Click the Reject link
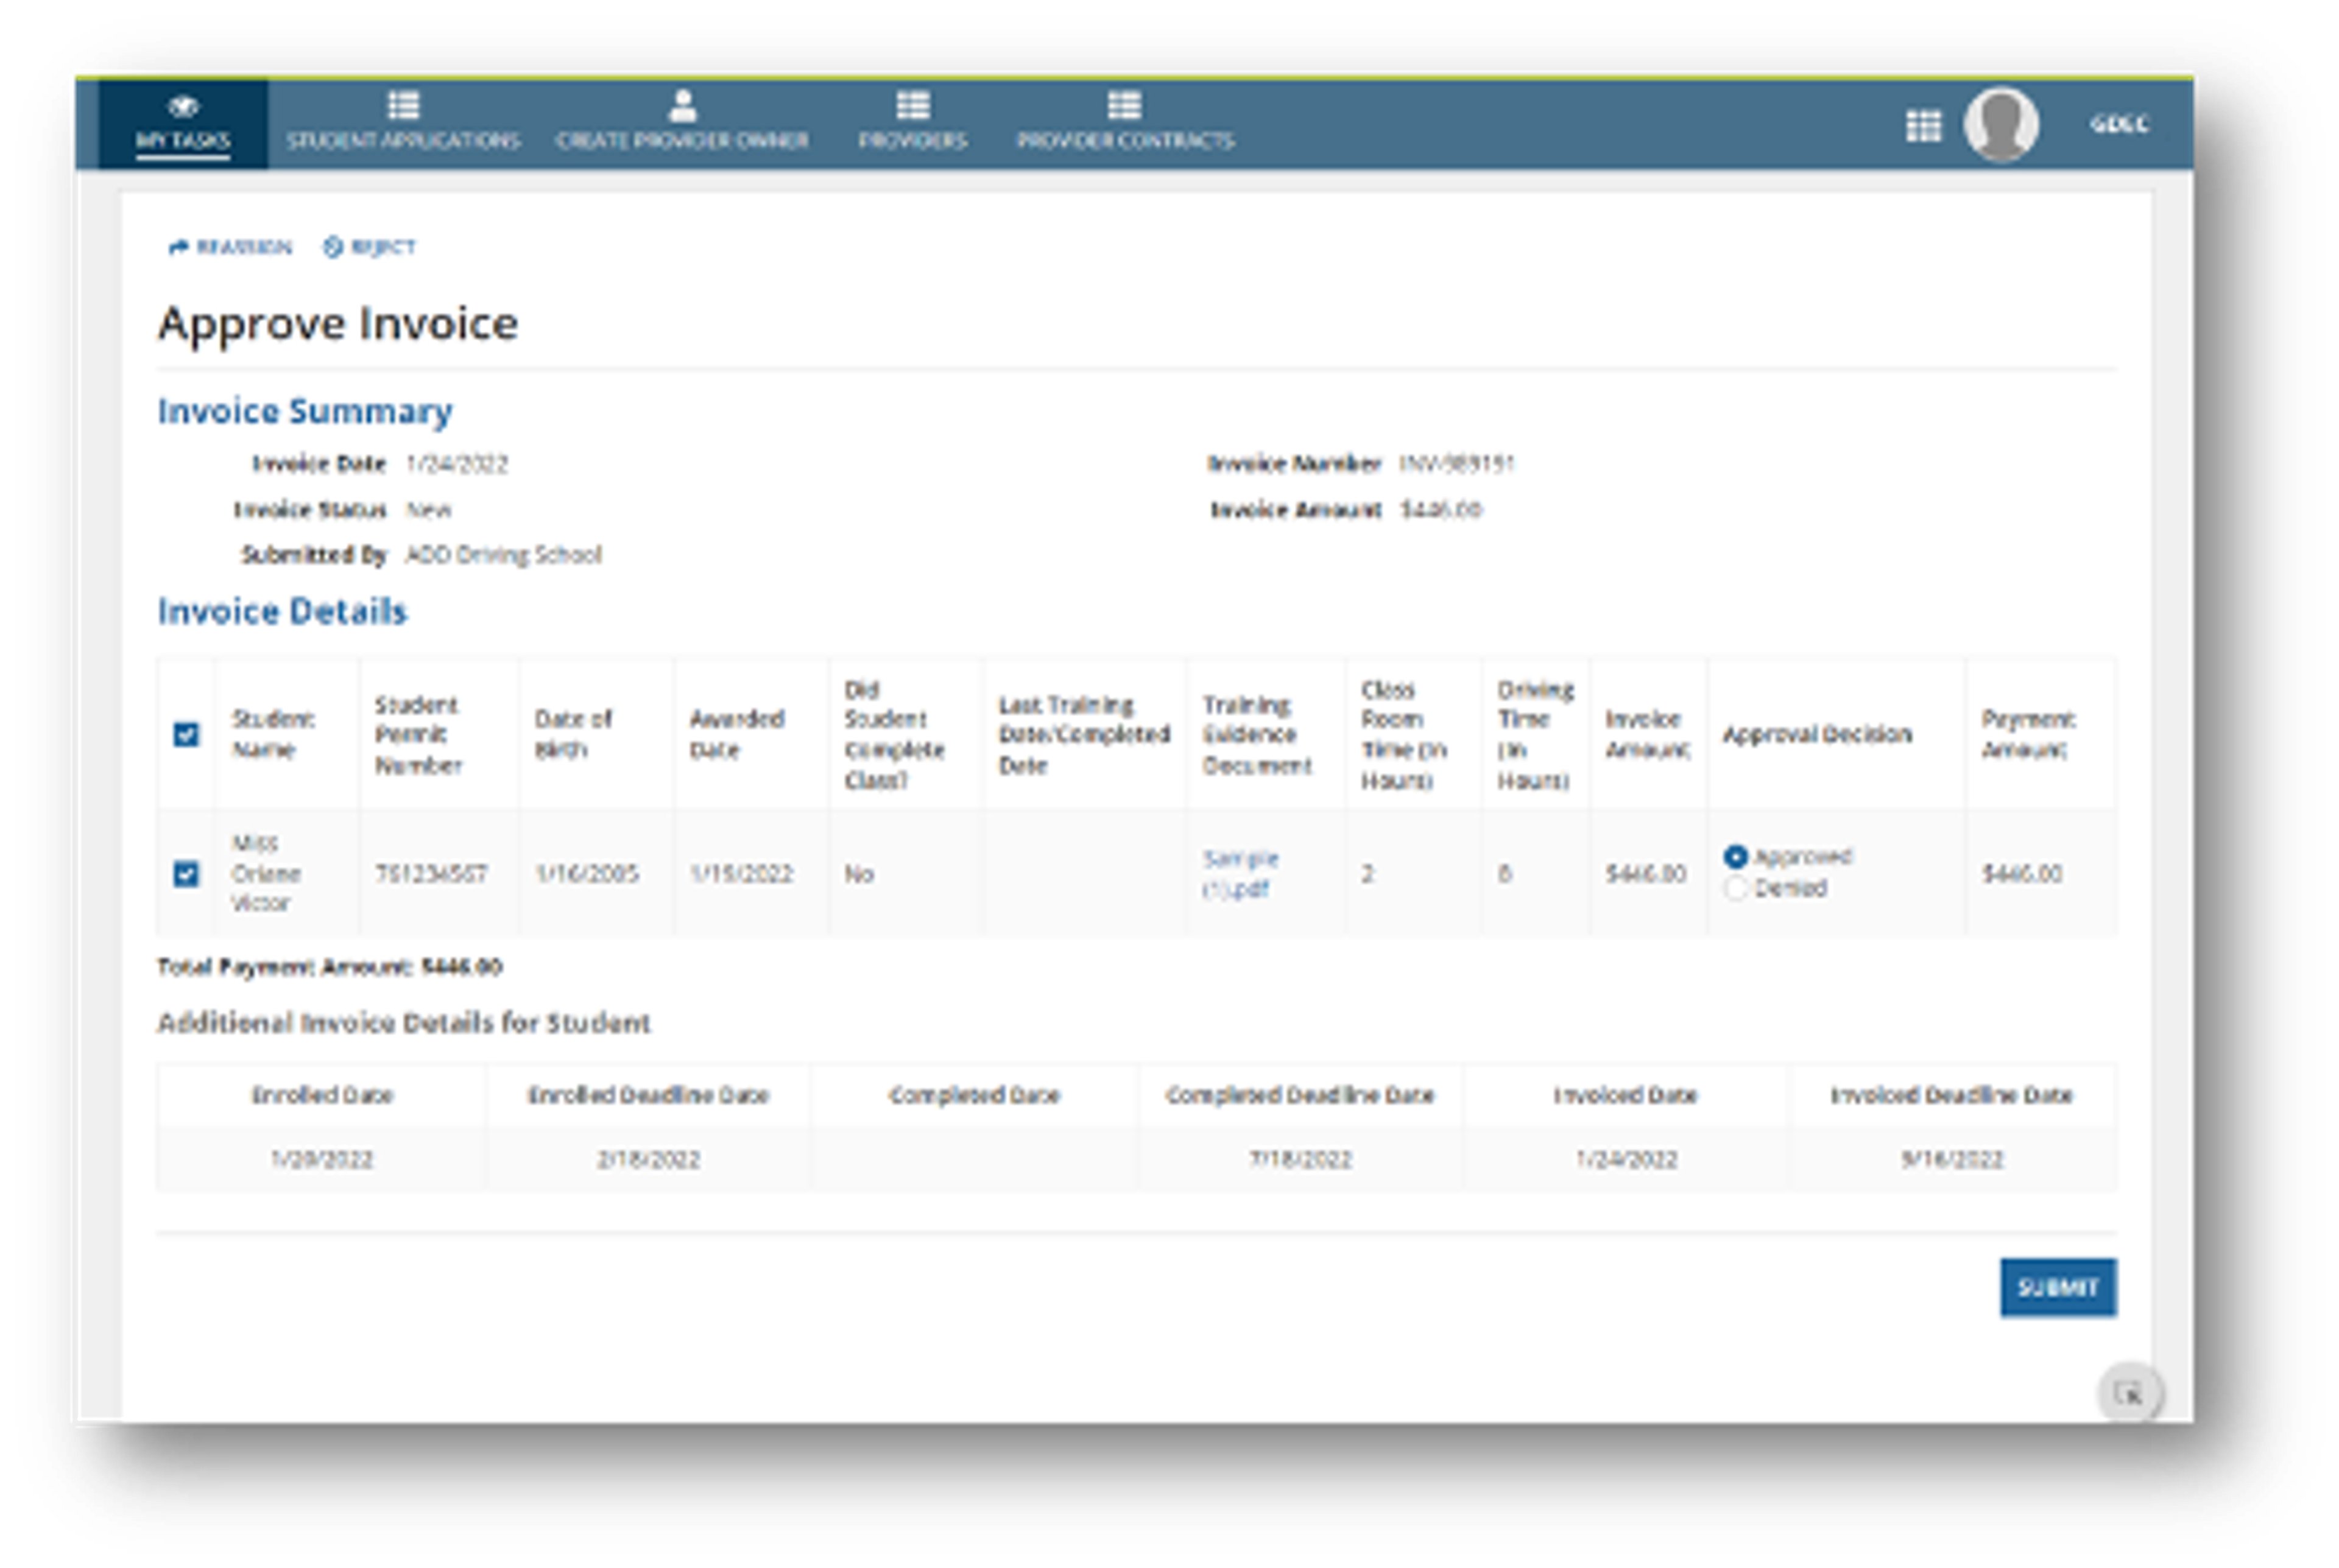 (x=369, y=247)
